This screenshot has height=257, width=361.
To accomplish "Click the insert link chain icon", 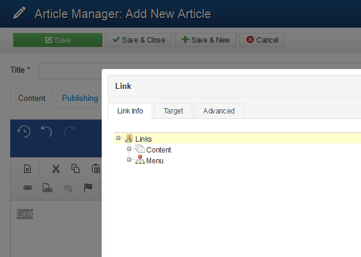I will (x=28, y=187).
